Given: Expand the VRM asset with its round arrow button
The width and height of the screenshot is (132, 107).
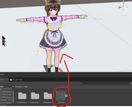Looking at the screenshot, I should [66, 96].
